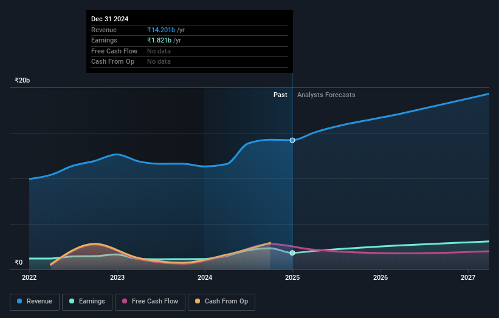The height and width of the screenshot is (318, 499).
Task: Click the ₹20b y-axis label
Action: [22, 80]
